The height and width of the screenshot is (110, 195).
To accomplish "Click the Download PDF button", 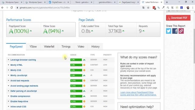I will pos(178,18).
